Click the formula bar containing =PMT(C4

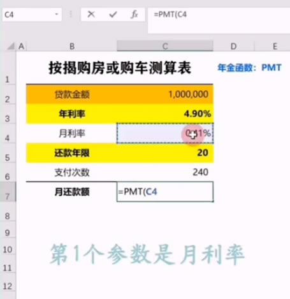[219, 20]
